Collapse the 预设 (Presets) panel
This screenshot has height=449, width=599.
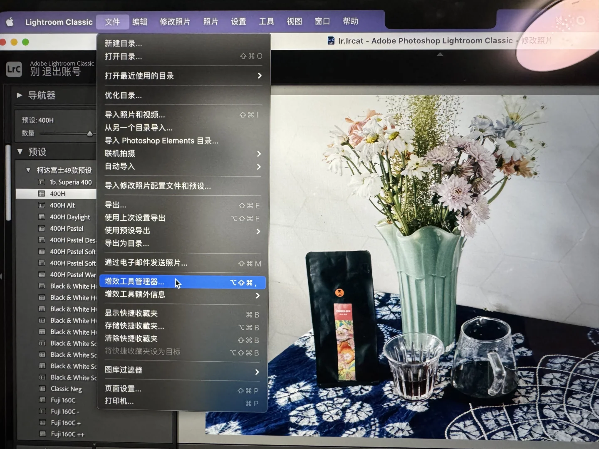click(20, 152)
